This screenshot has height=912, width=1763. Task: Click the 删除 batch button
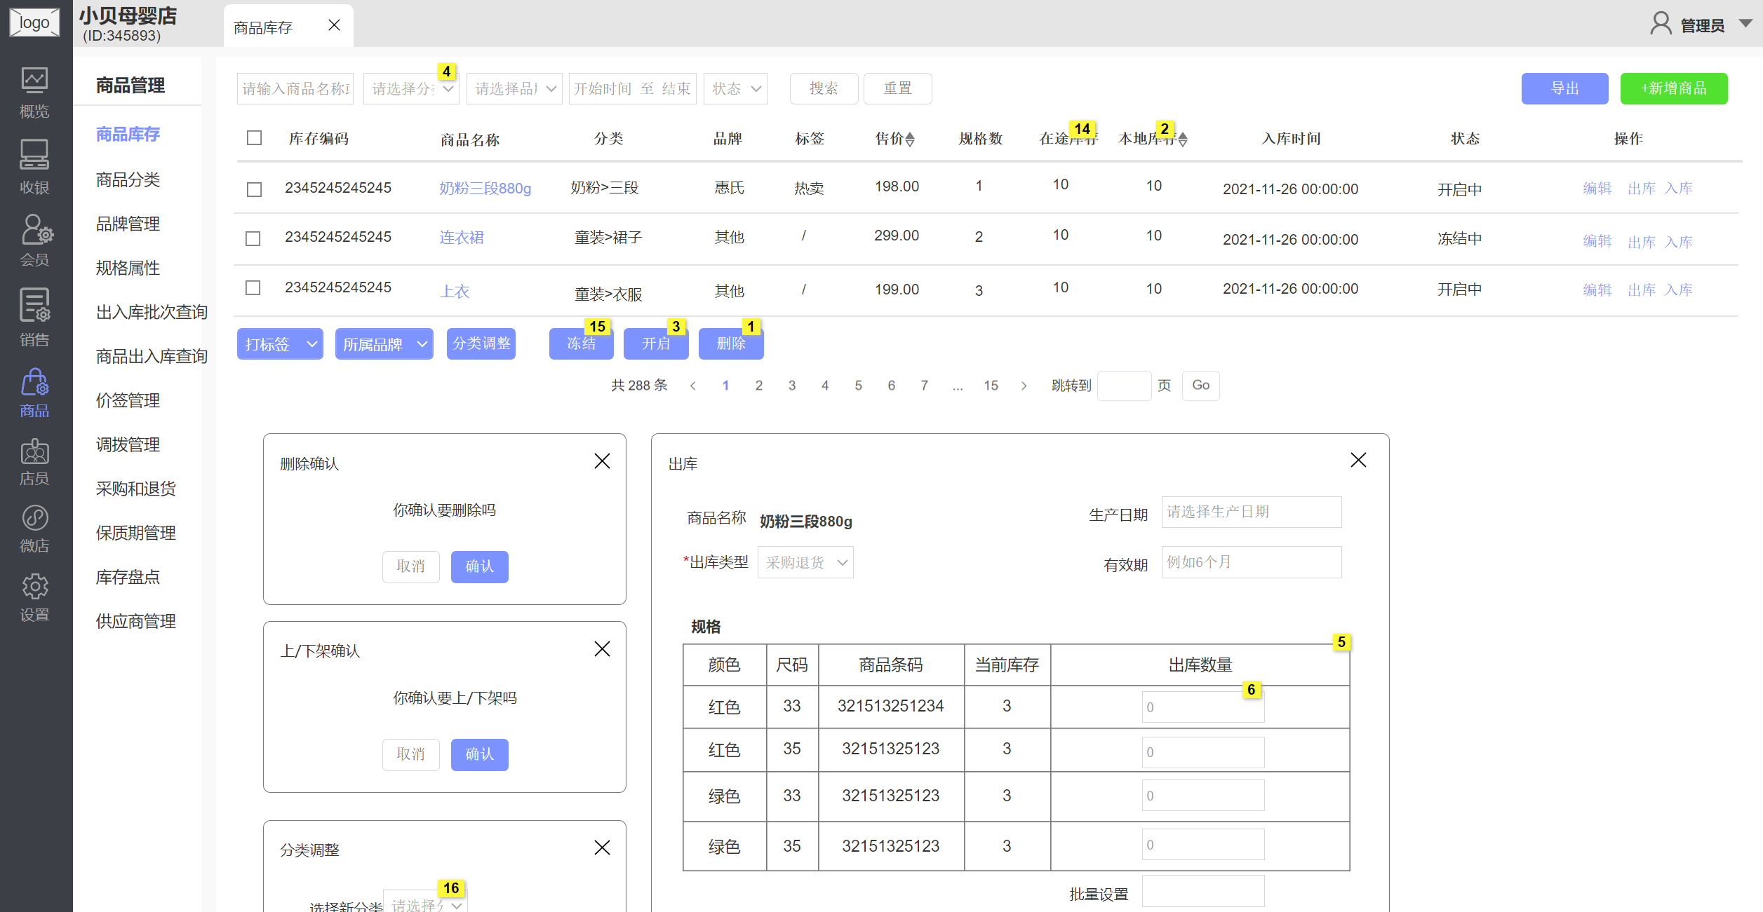pyautogui.click(x=731, y=343)
